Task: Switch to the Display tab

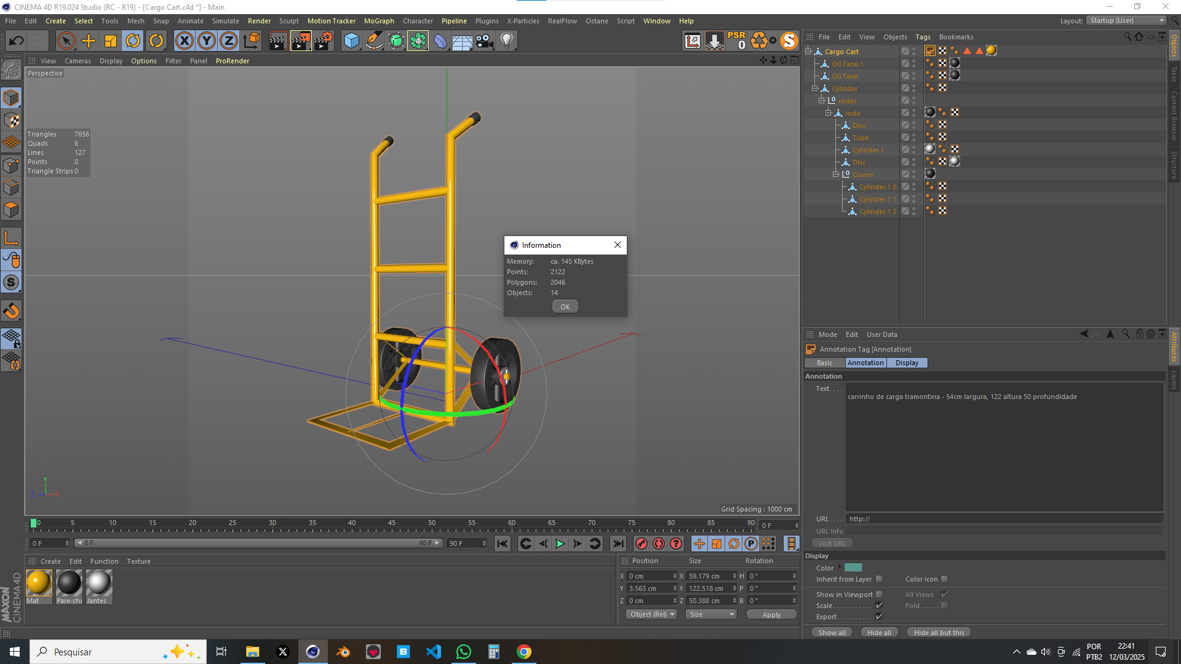Action: click(907, 363)
